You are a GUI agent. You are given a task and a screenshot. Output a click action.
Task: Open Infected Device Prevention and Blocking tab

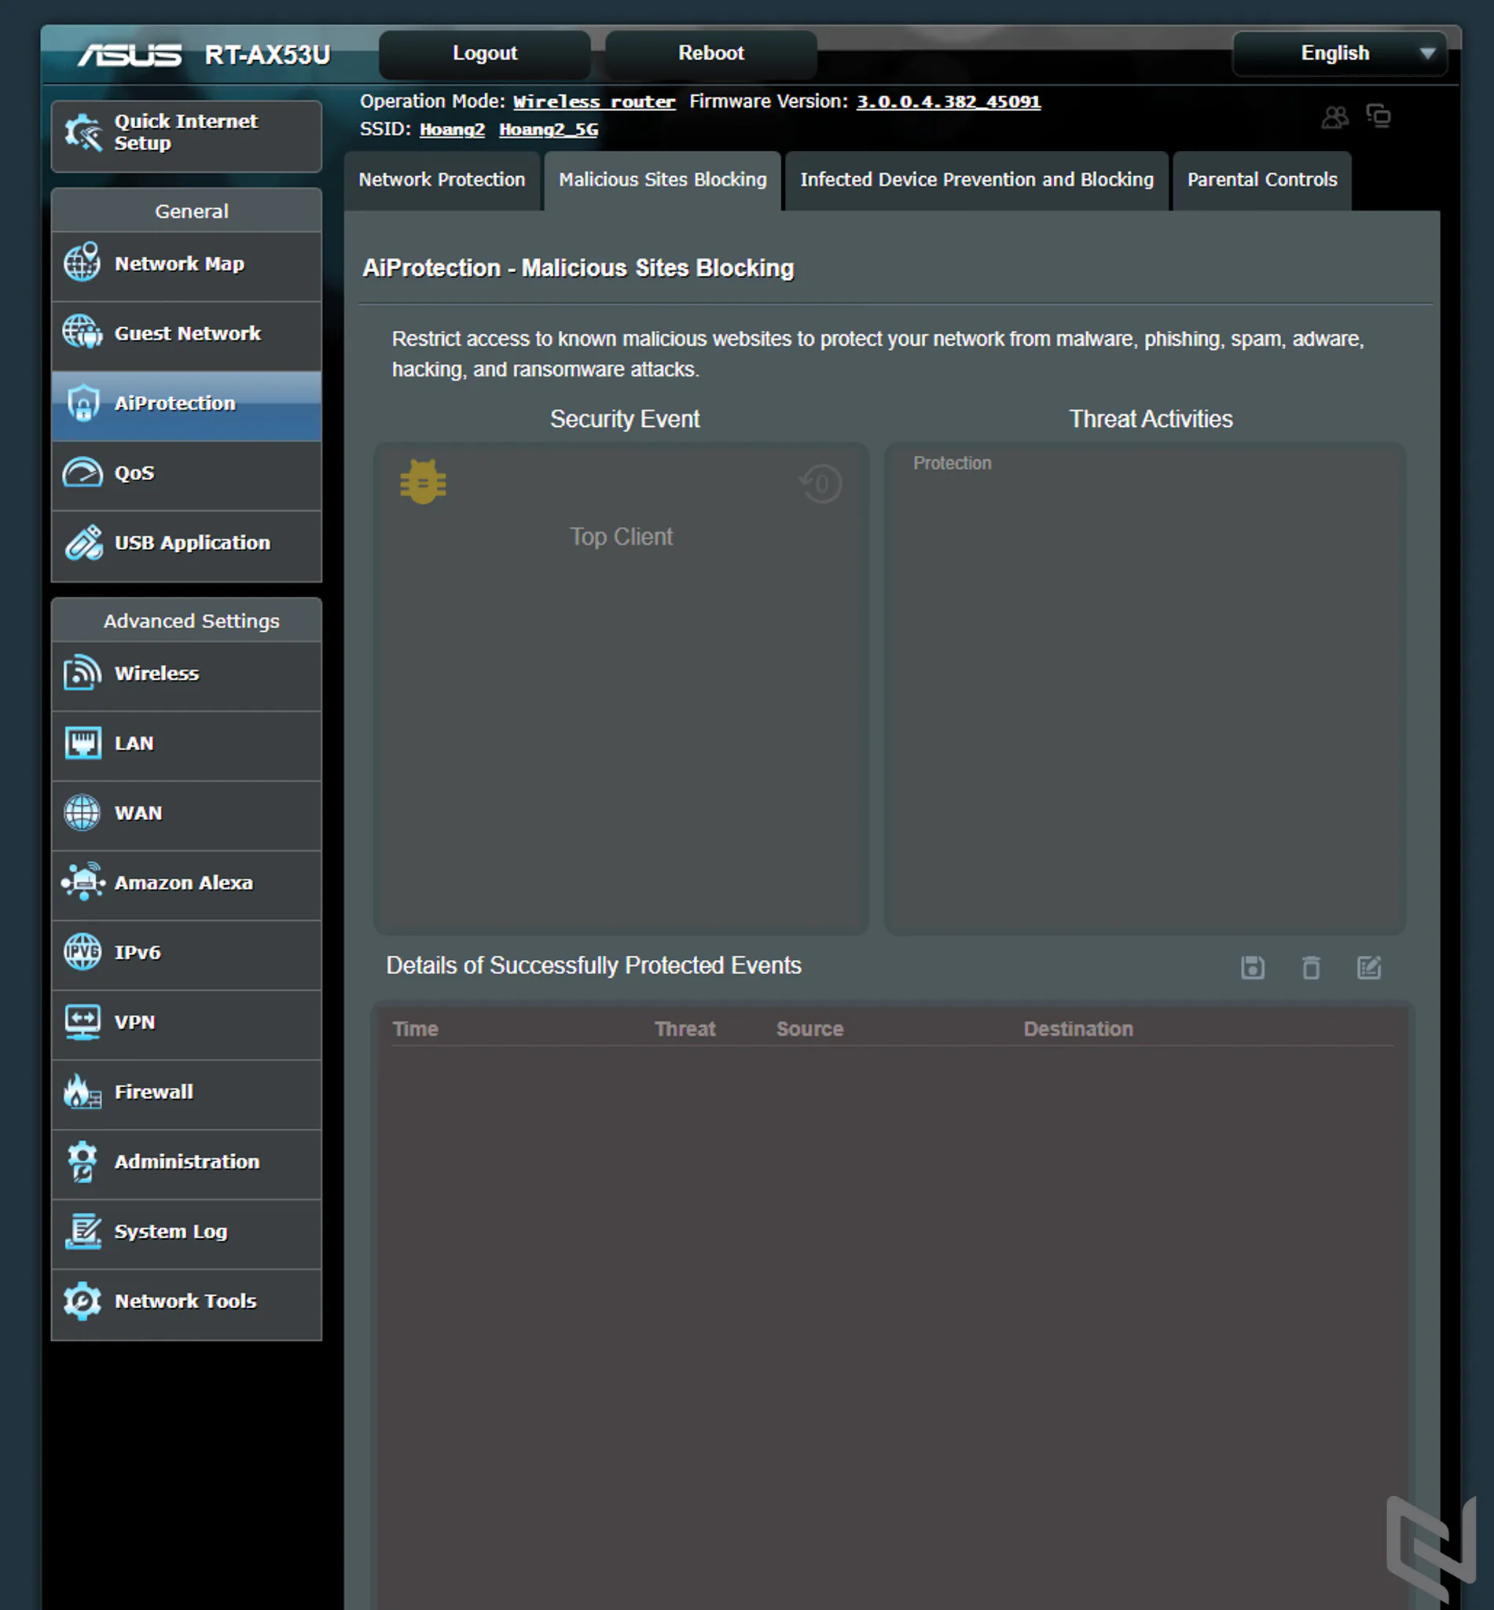point(977,179)
